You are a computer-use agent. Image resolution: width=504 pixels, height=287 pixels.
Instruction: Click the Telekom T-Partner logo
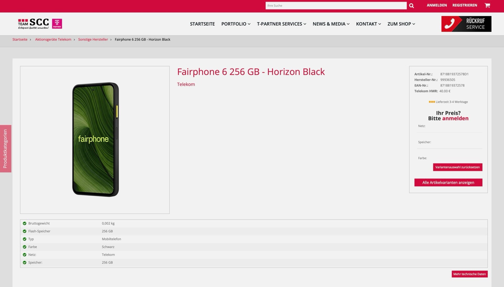(57, 24)
